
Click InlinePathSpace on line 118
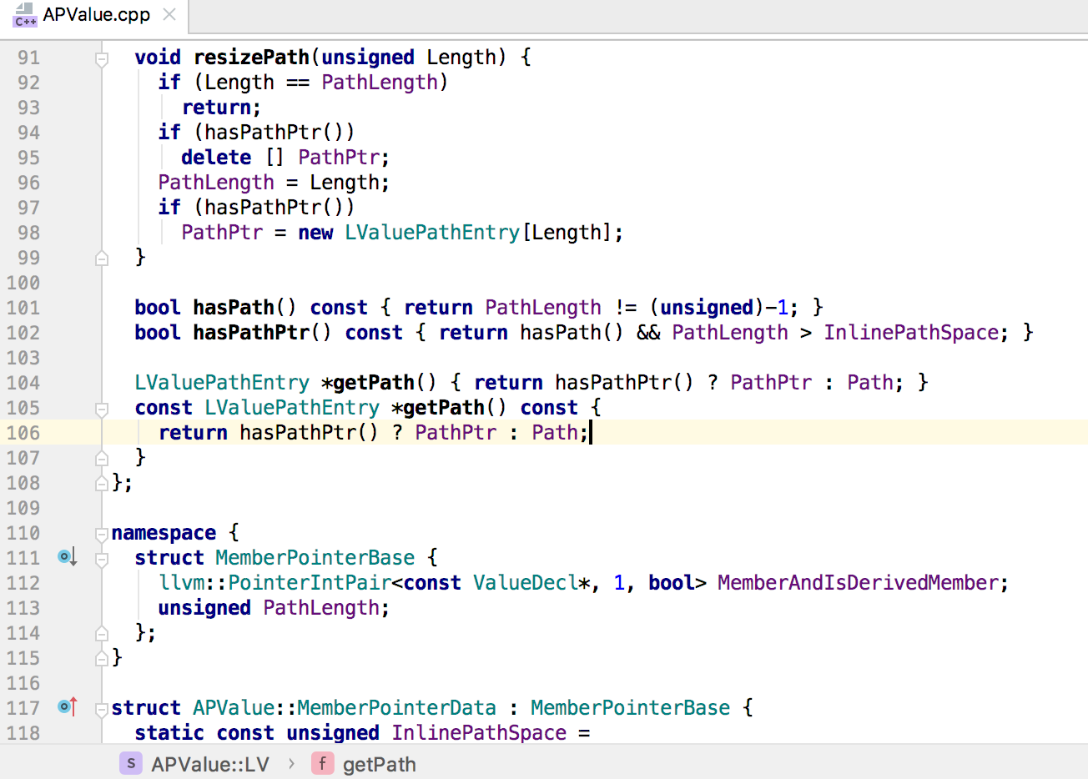pyautogui.click(x=479, y=733)
